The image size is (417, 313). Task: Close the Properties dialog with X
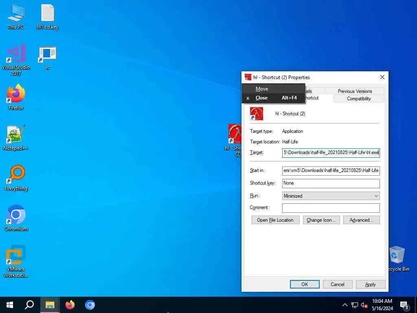382,77
